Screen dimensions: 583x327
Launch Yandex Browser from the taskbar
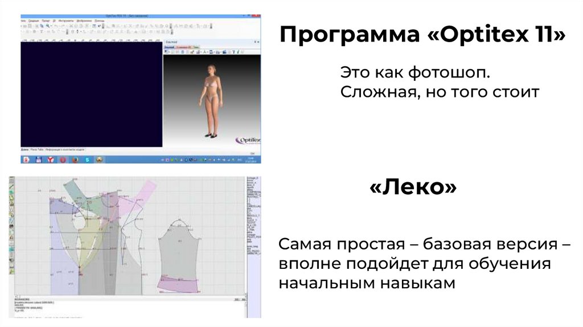51,160
